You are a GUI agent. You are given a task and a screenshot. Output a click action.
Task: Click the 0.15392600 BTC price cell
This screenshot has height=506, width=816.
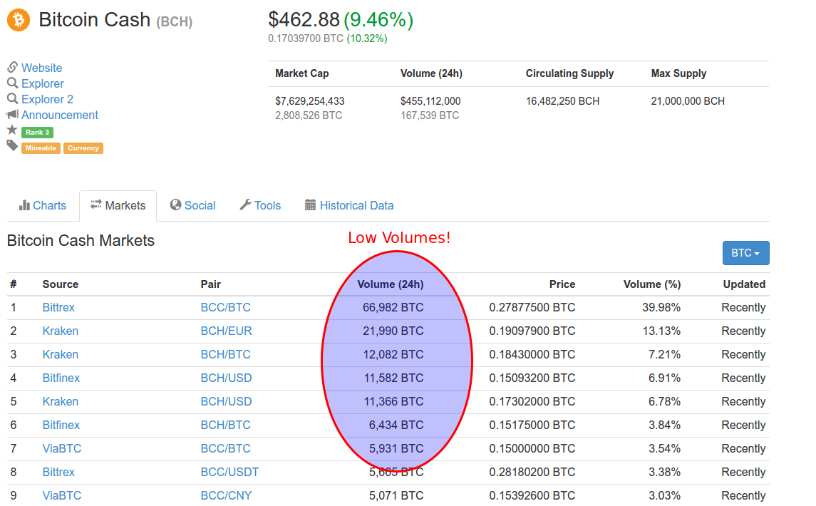coord(532,495)
